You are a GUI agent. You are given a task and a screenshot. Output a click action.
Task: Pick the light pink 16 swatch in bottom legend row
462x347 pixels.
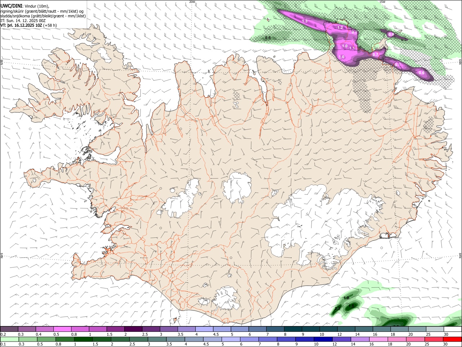click(379, 339)
